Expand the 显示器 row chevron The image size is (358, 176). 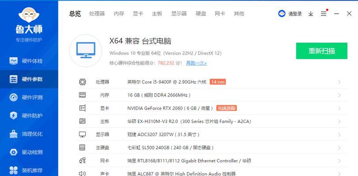click(x=339, y=135)
